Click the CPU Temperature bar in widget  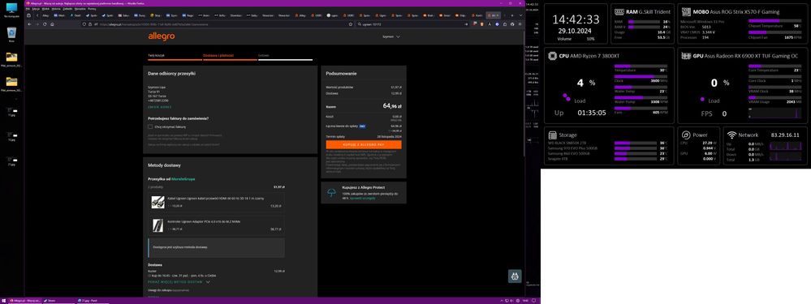(641, 66)
